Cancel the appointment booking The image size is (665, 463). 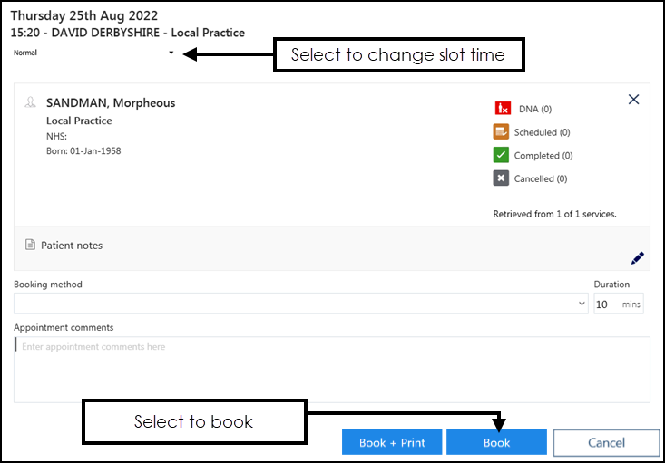(x=606, y=442)
